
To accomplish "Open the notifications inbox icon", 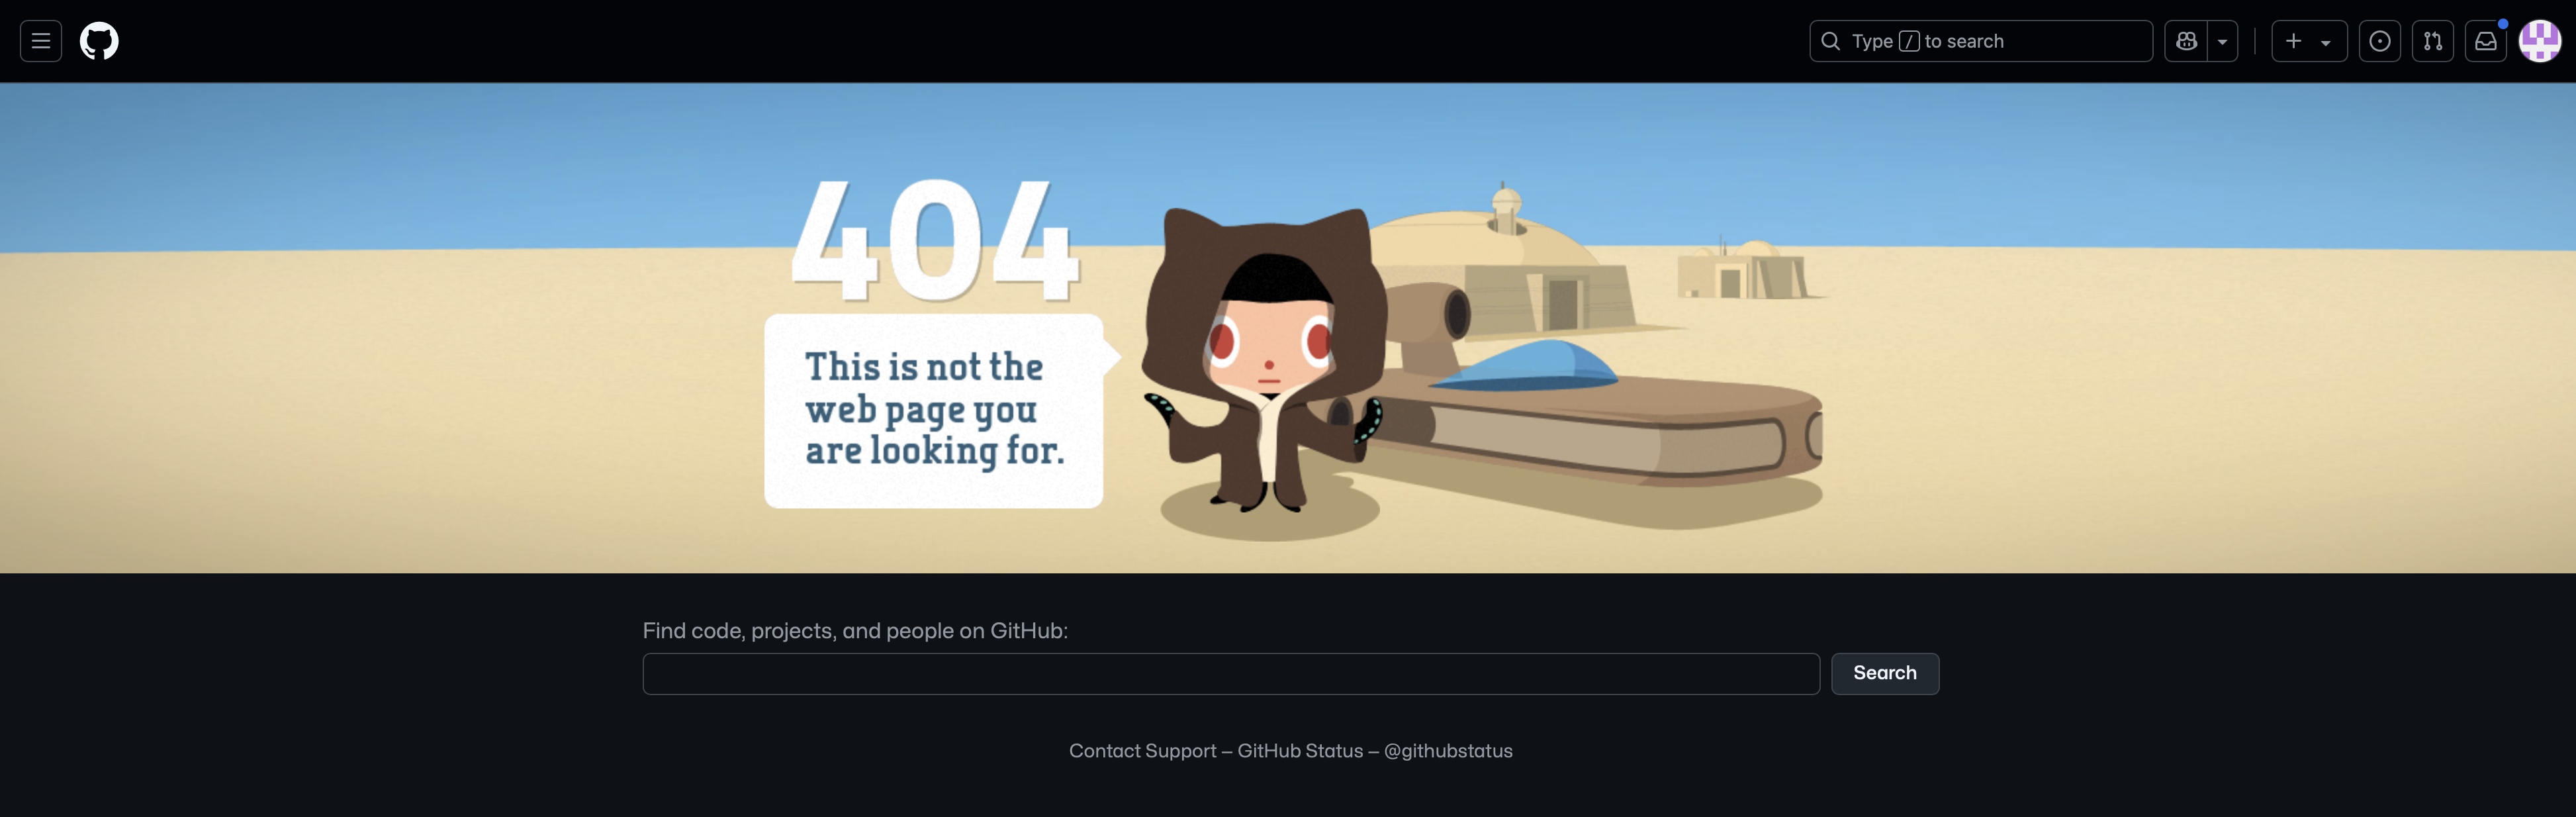I will click(2485, 41).
